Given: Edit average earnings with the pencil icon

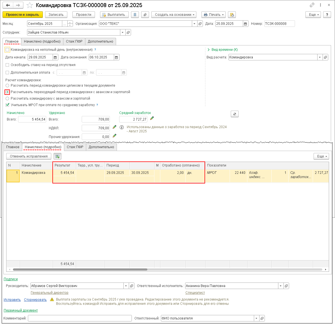Looking at the screenshot, I should pos(152,118).
